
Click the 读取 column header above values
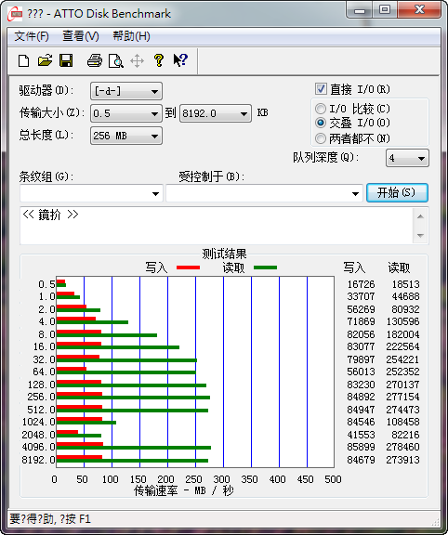pos(399,267)
